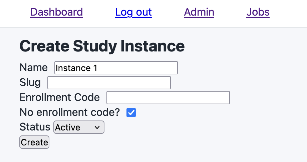Click the 'No enrollment code?' label
Screen dimensions: 307x162
pyautogui.click(x=69, y=113)
